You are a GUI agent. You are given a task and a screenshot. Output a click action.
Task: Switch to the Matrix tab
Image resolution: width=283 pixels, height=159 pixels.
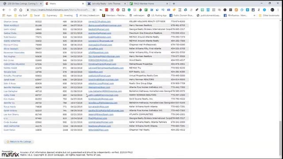pyautogui.click(x=65, y=4)
